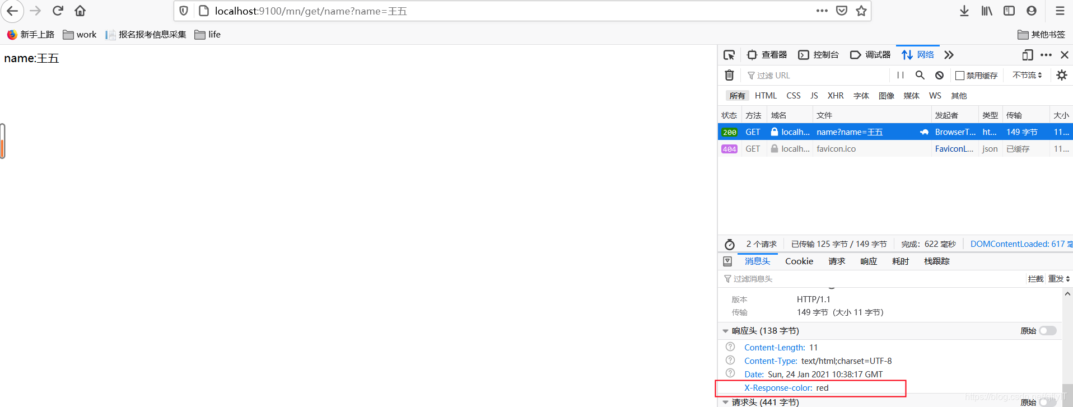Open network request search
This screenshot has height=407, width=1073.
click(x=920, y=75)
